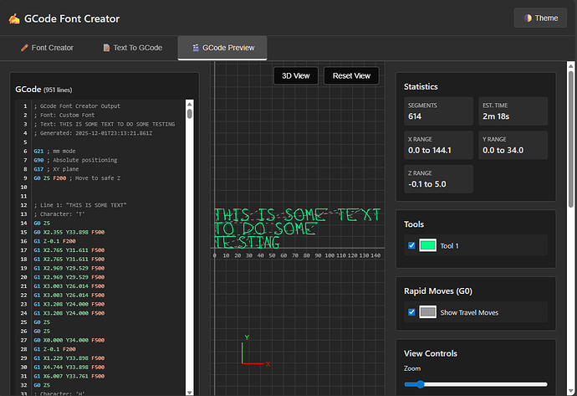Click the GCode Font Creator hand logo
Screen dimensions: 577x396
coord(14,18)
